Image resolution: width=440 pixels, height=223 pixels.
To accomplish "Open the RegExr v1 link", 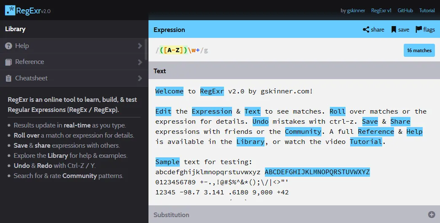I will tap(381, 11).
